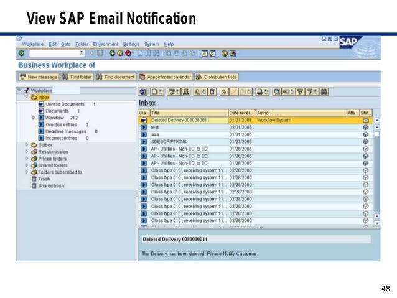Image resolution: width=397 pixels, height=298 pixels.
Task: Open the Customize local layout icon
Action: point(233,54)
